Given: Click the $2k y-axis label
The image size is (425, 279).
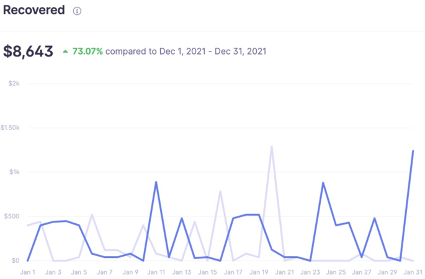Looking at the screenshot, I should point(14,83).
